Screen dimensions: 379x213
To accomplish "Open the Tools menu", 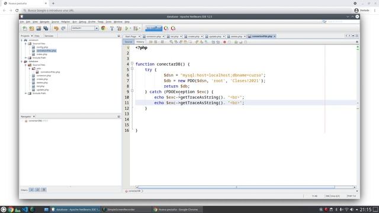I will pos(108,22).
